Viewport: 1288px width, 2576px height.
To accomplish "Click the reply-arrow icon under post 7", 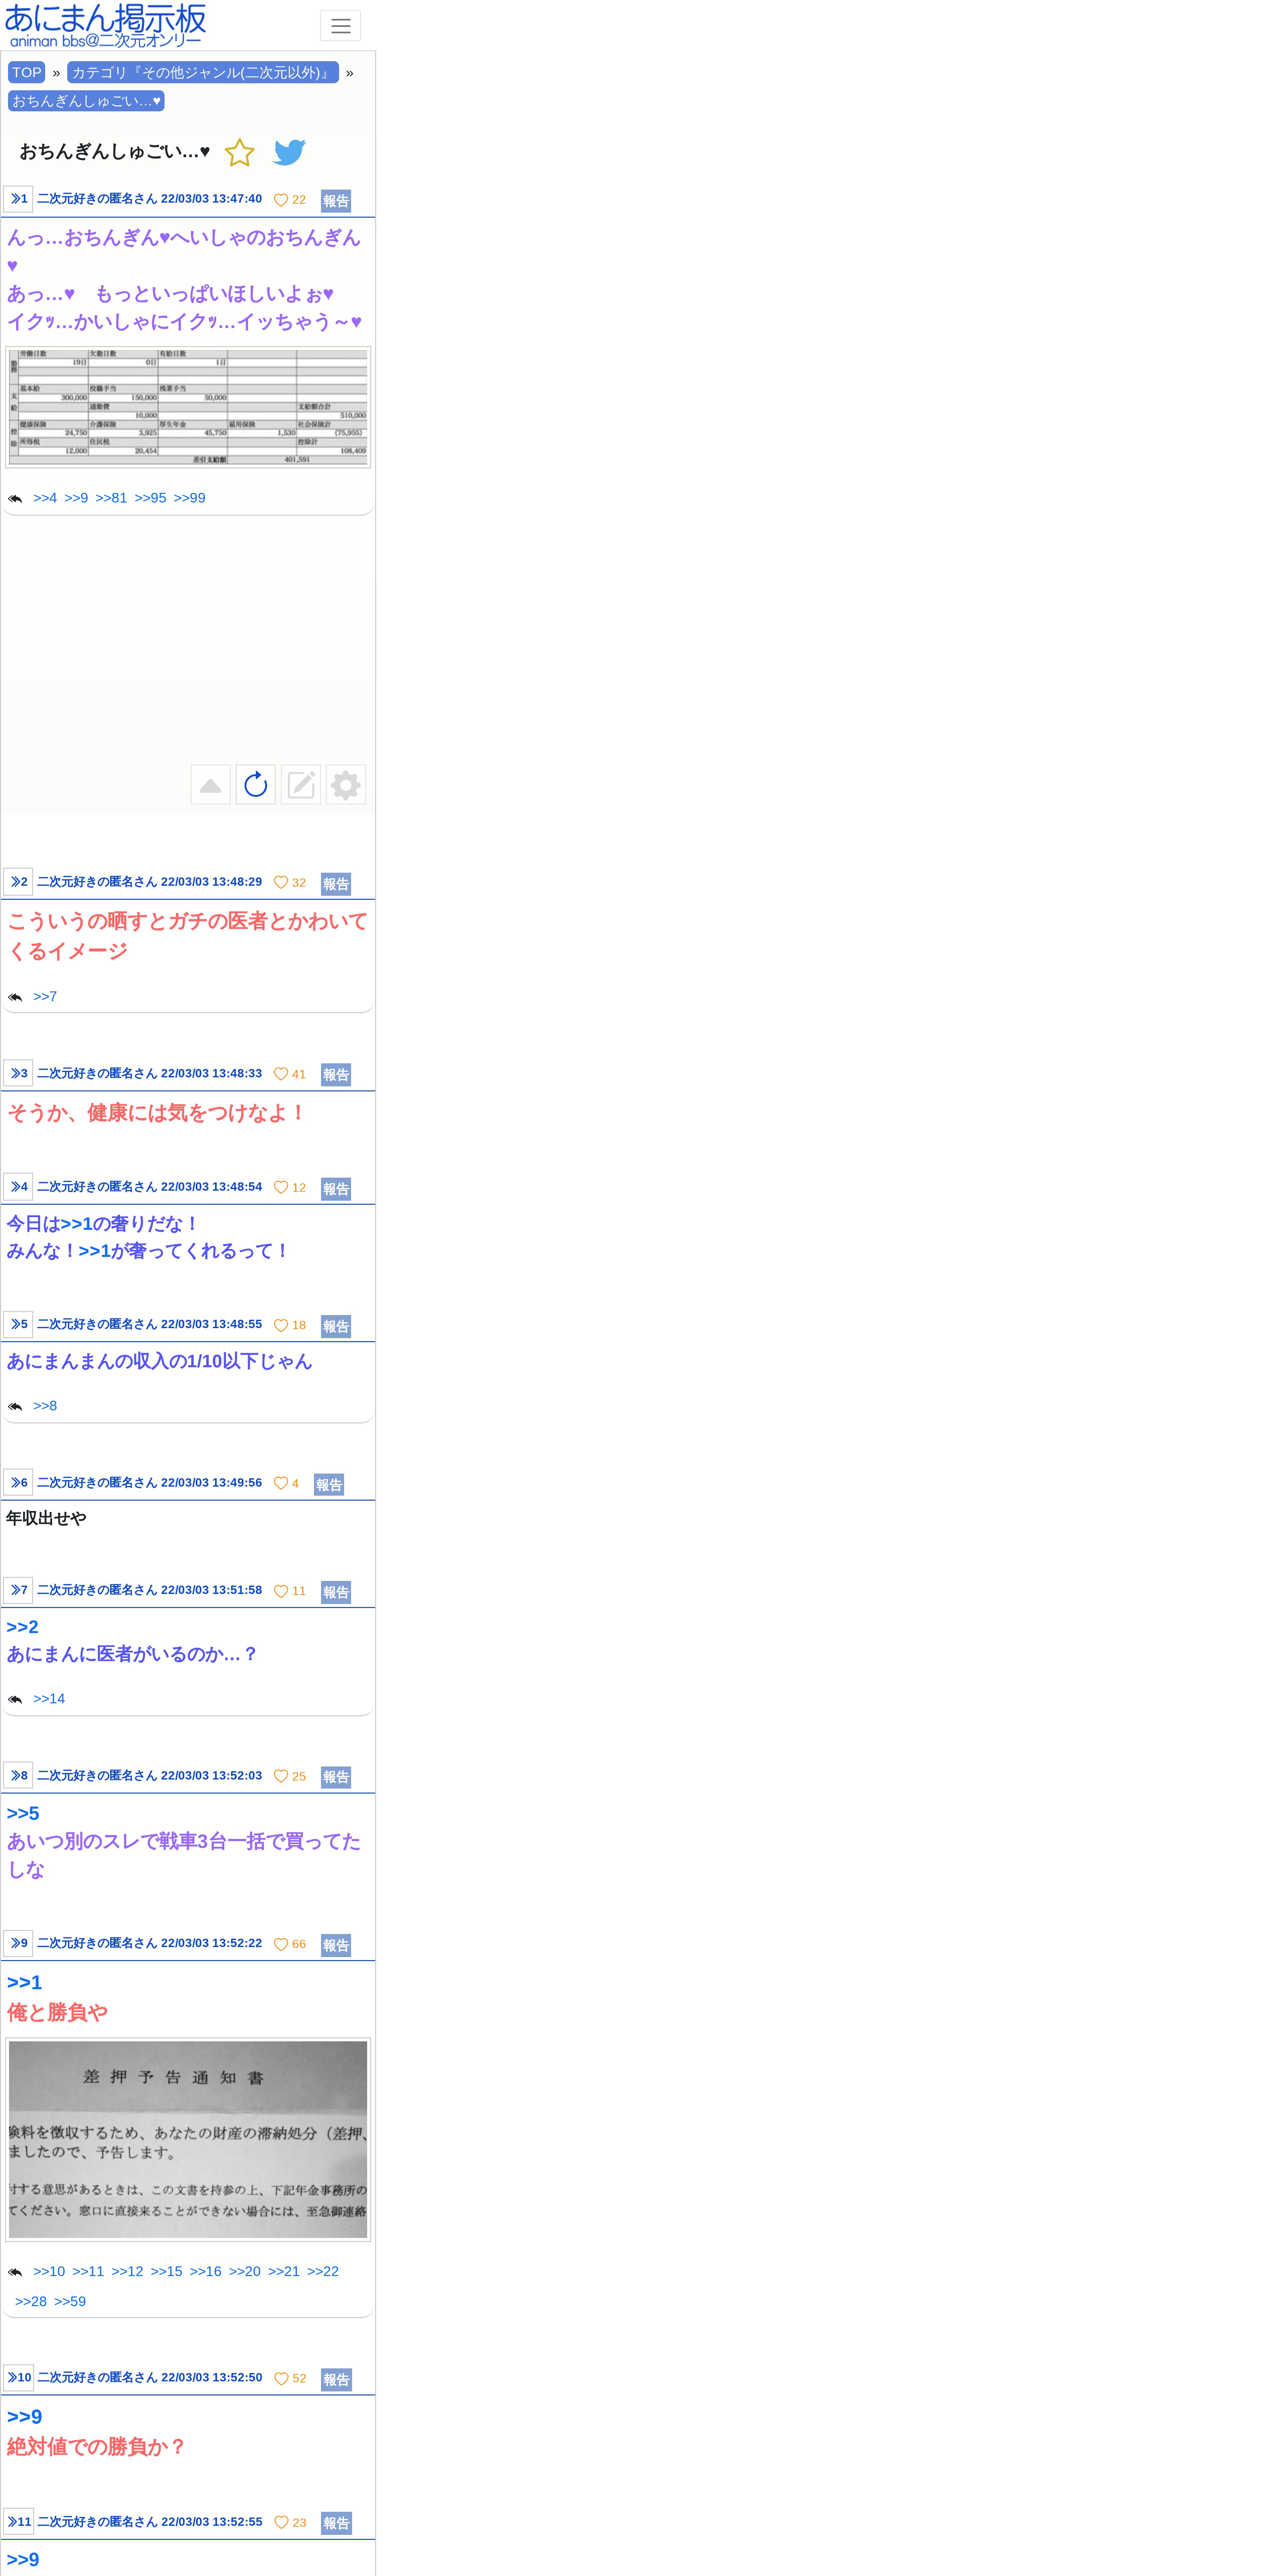I will [15, 1699].
